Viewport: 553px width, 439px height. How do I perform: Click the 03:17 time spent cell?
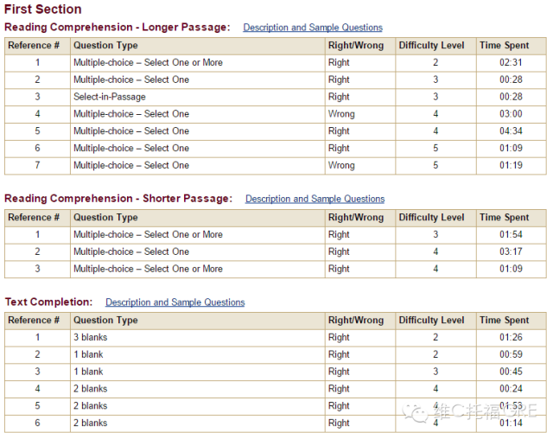pyautogui.click(x=511, y=251)
